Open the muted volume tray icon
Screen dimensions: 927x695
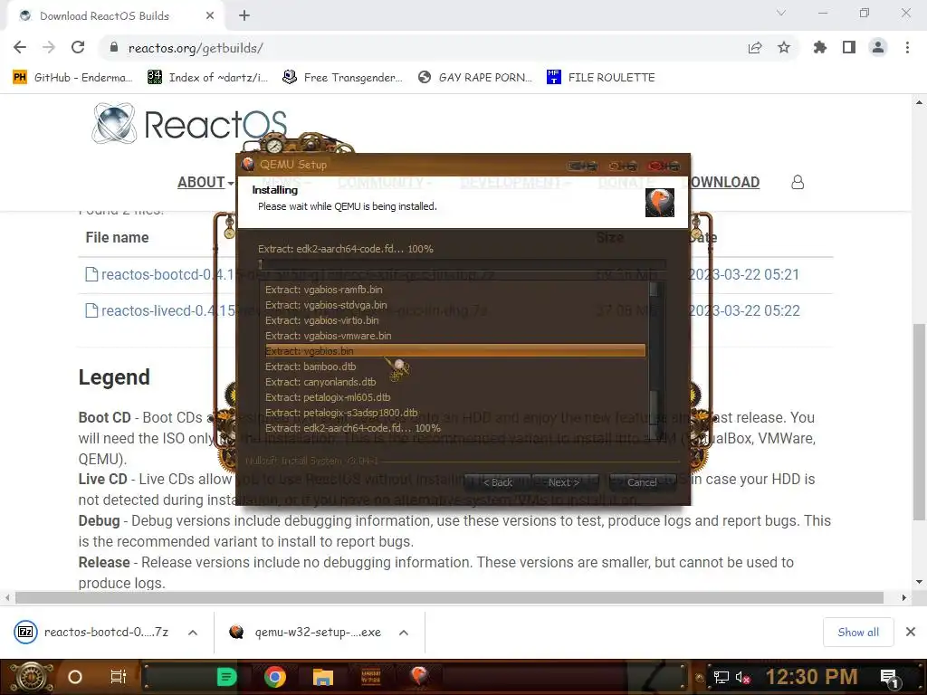[x=742, y=678]
